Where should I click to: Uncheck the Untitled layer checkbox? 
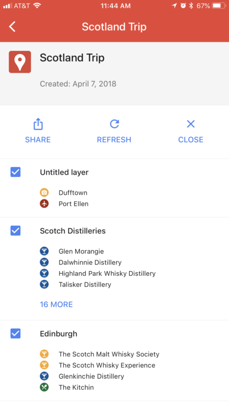(x=15, y=172)
